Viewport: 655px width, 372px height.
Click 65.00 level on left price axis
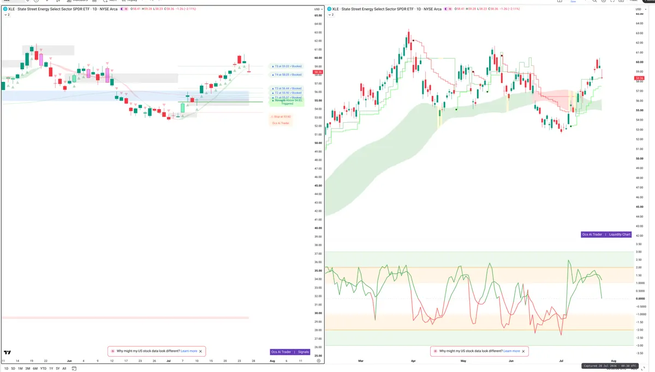[x=318, y=15]
